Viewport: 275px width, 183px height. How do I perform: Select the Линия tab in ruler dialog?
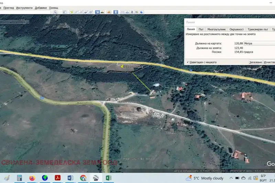coord(191,29)
